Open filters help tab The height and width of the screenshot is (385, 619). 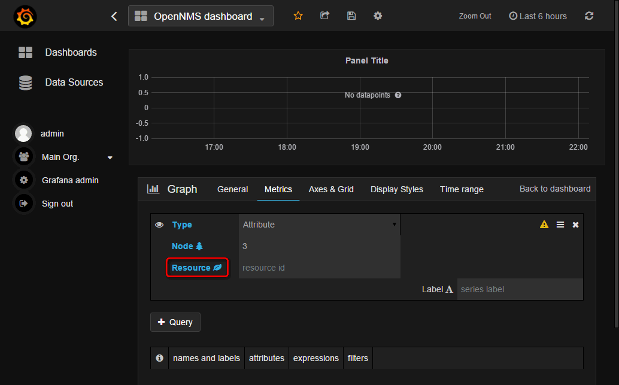(357, 358)
